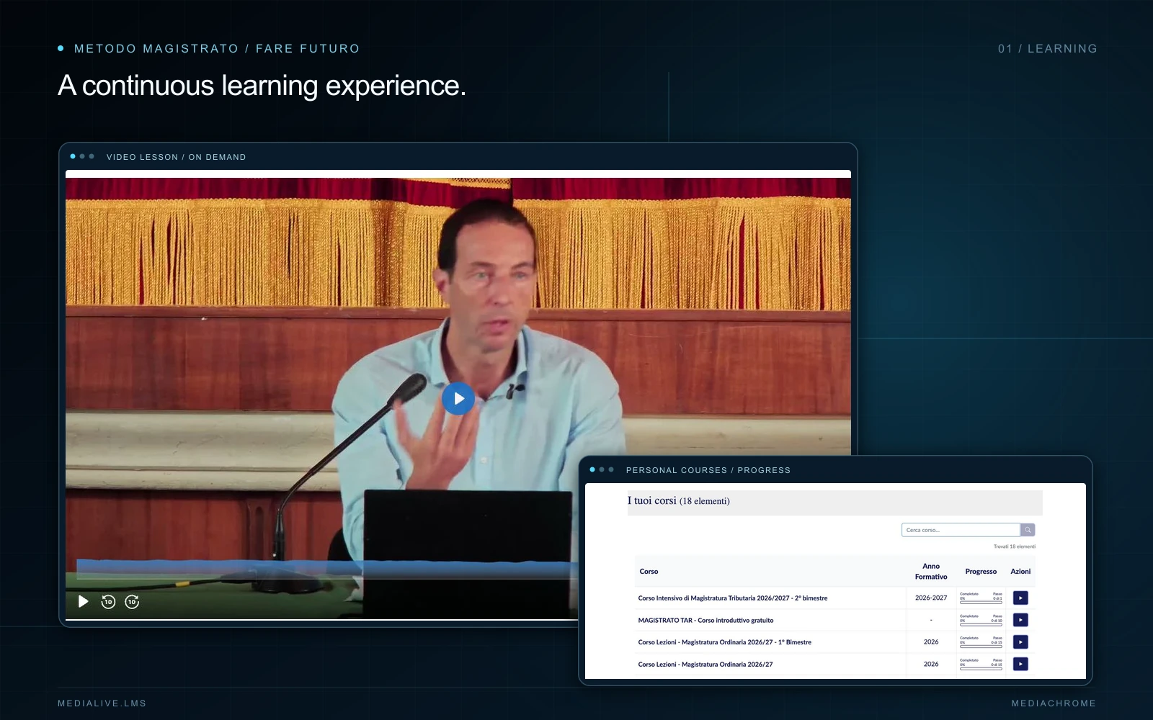
Task: Open the Magistratura Tributaria 2026/2027 course play button
Action: [x=1020, y=598]
